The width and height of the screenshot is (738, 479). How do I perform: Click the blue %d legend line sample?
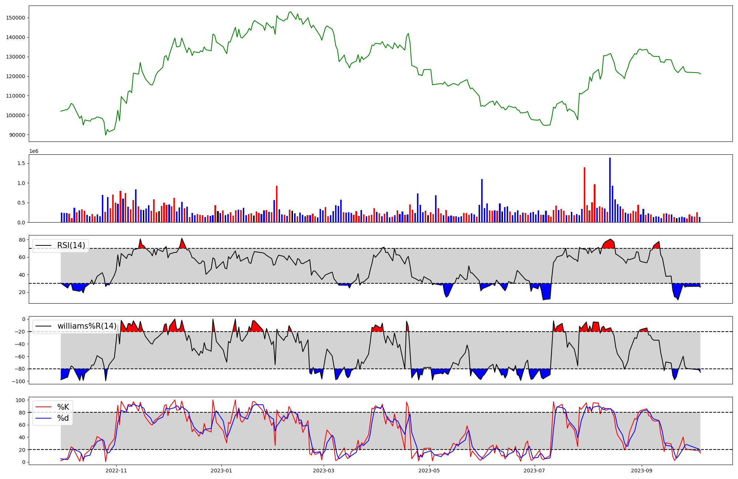coord(43,418)
